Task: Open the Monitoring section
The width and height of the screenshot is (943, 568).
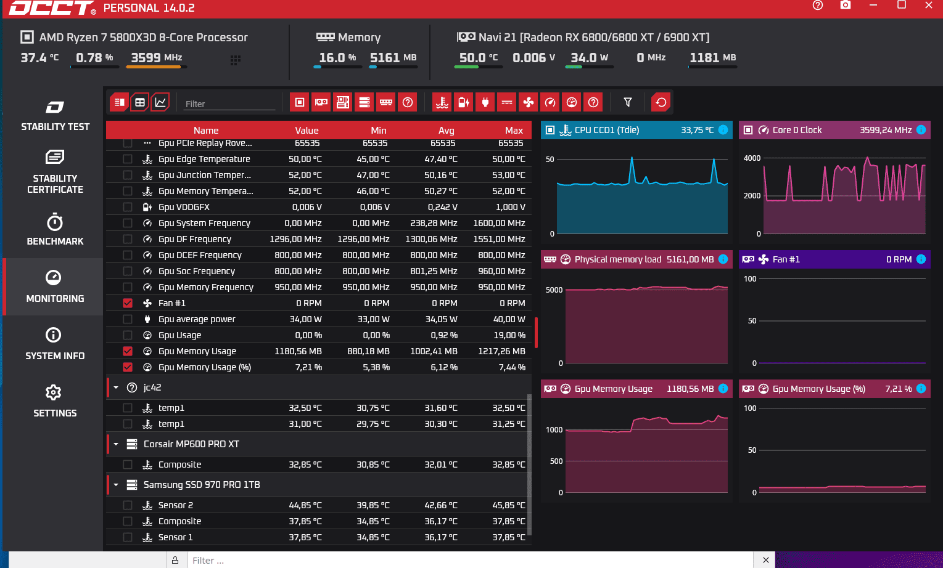Action: click(54, 287)
